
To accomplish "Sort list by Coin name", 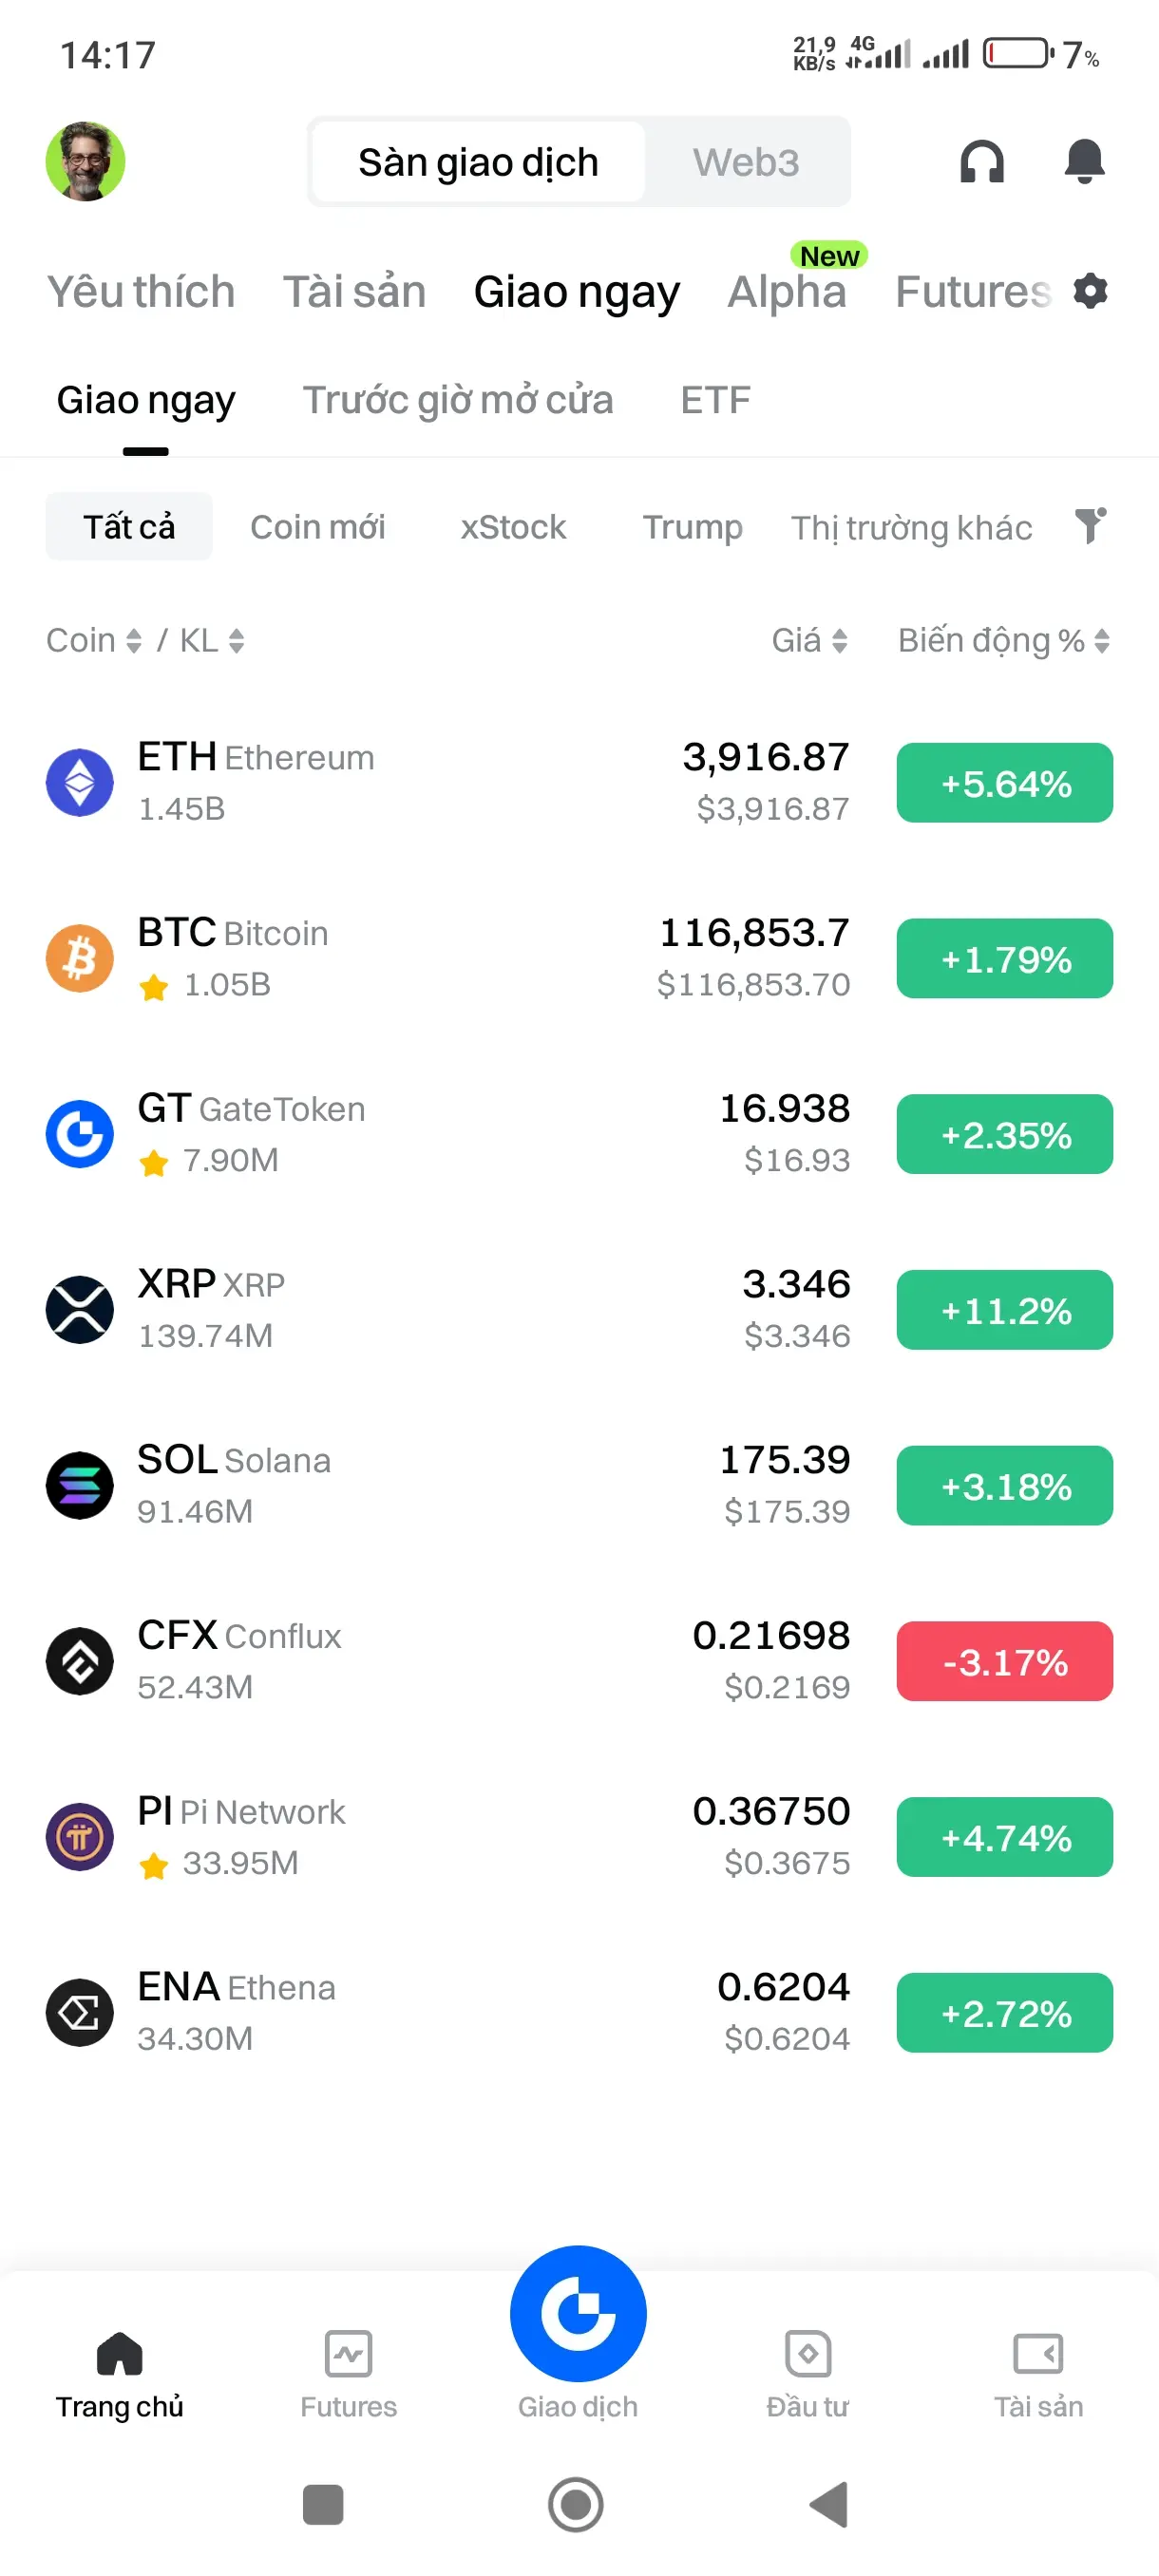I will point(94,640).
